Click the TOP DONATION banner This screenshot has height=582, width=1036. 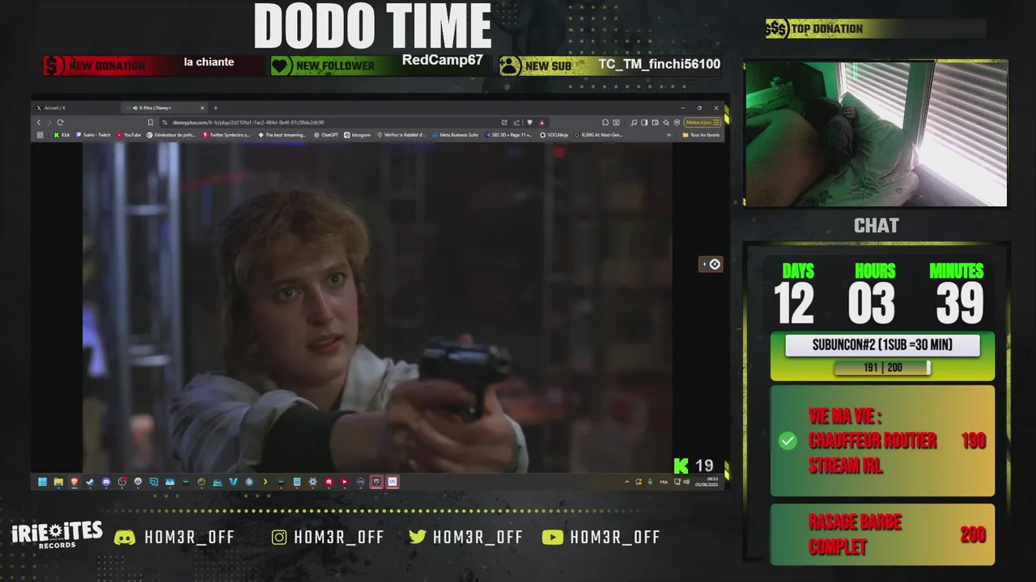pos(874,29)
